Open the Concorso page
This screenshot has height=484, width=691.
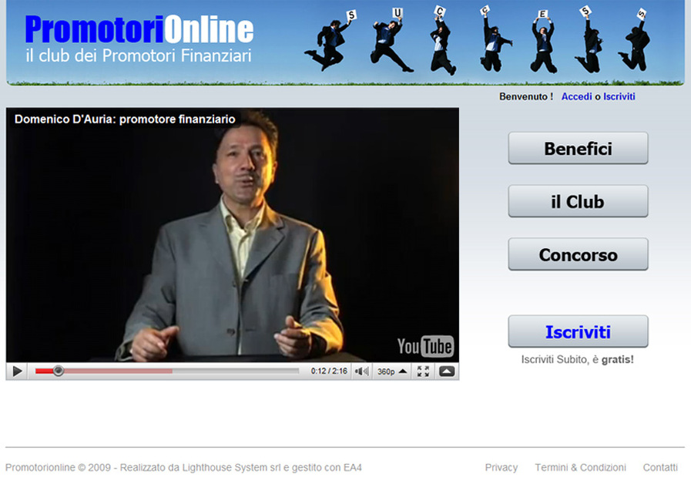(x=578, y=254)
